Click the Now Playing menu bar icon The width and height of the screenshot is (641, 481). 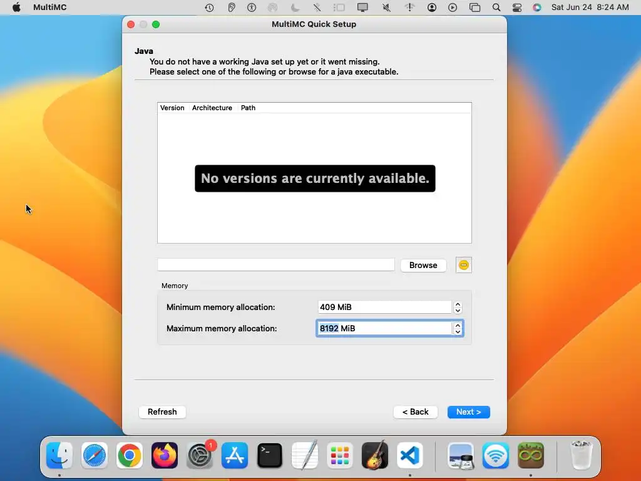point(452,8)
